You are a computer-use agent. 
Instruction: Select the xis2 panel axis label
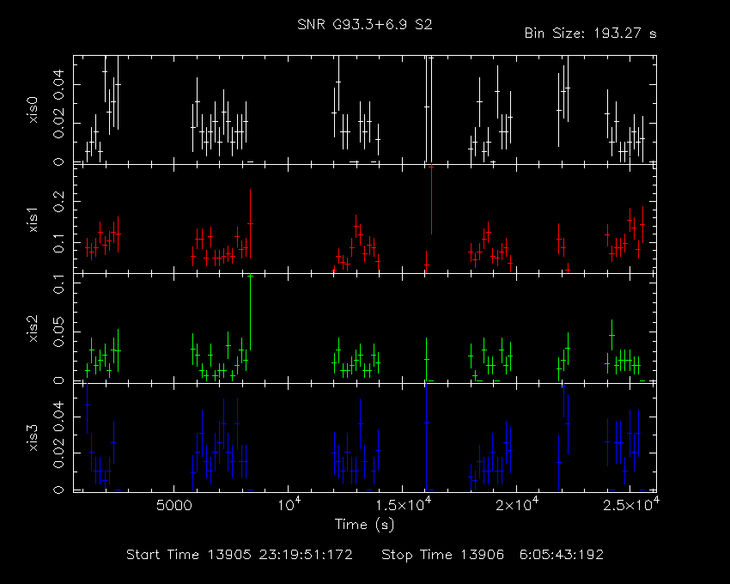[33, 329]
